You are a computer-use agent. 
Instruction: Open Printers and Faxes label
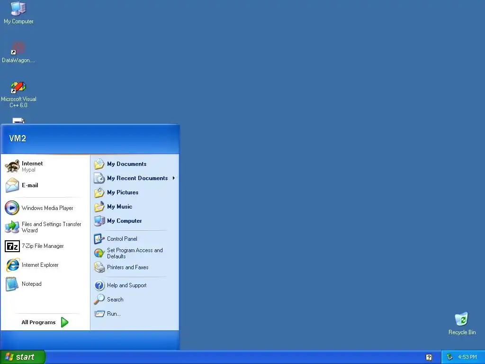click(128, 267)
